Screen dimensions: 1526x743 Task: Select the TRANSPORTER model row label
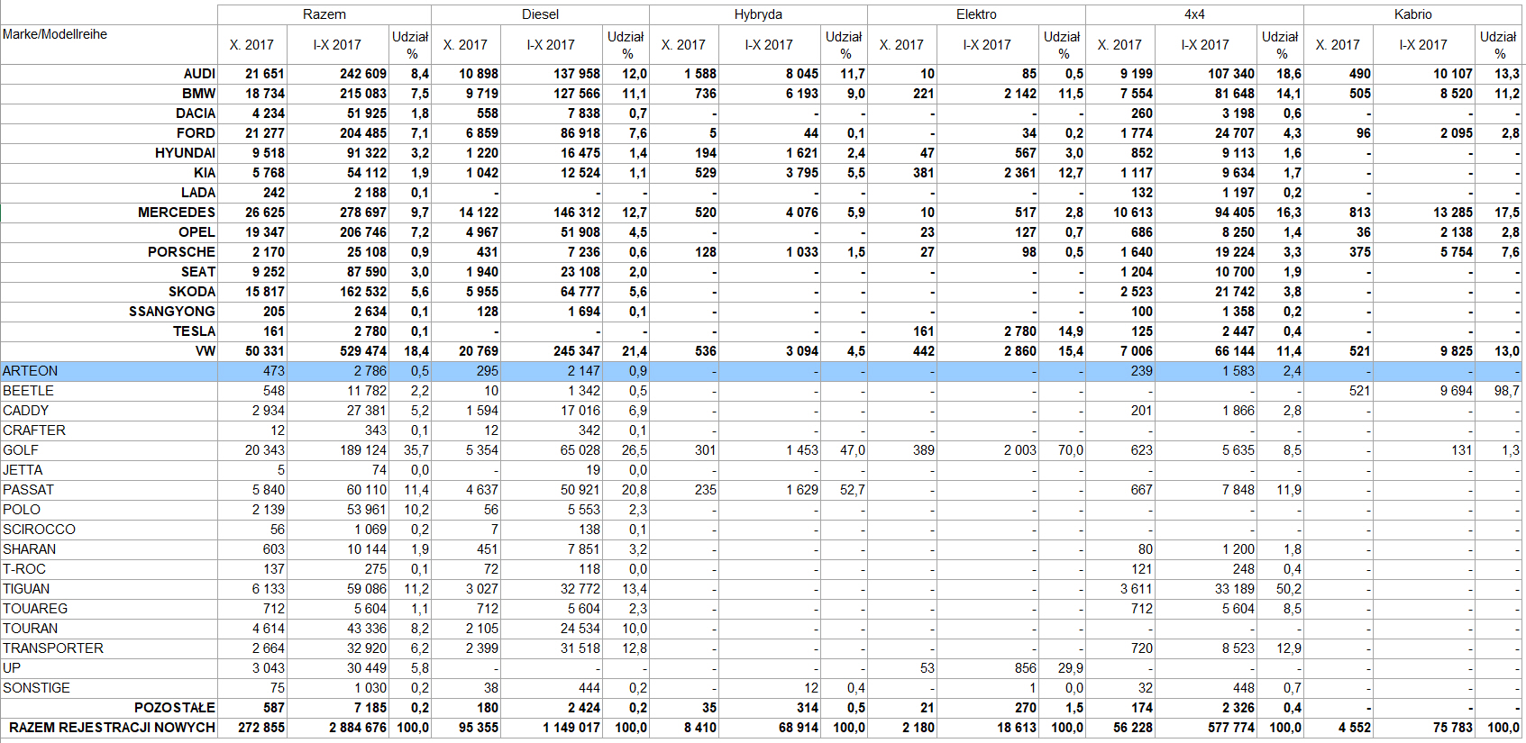tap(53, 648)
